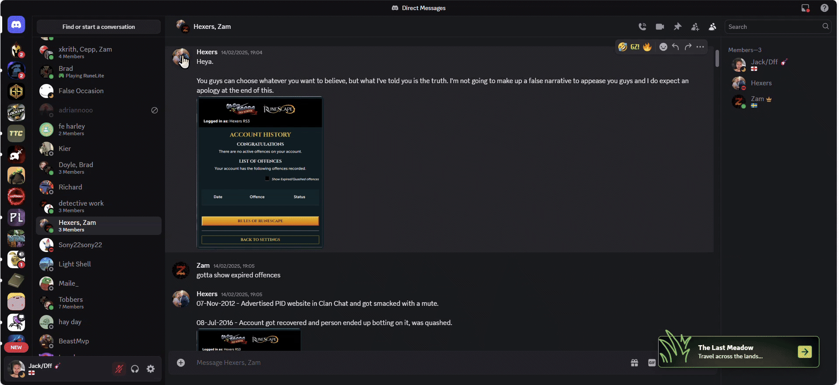Select the Hexers, Zam conversation

pos(99,226)
